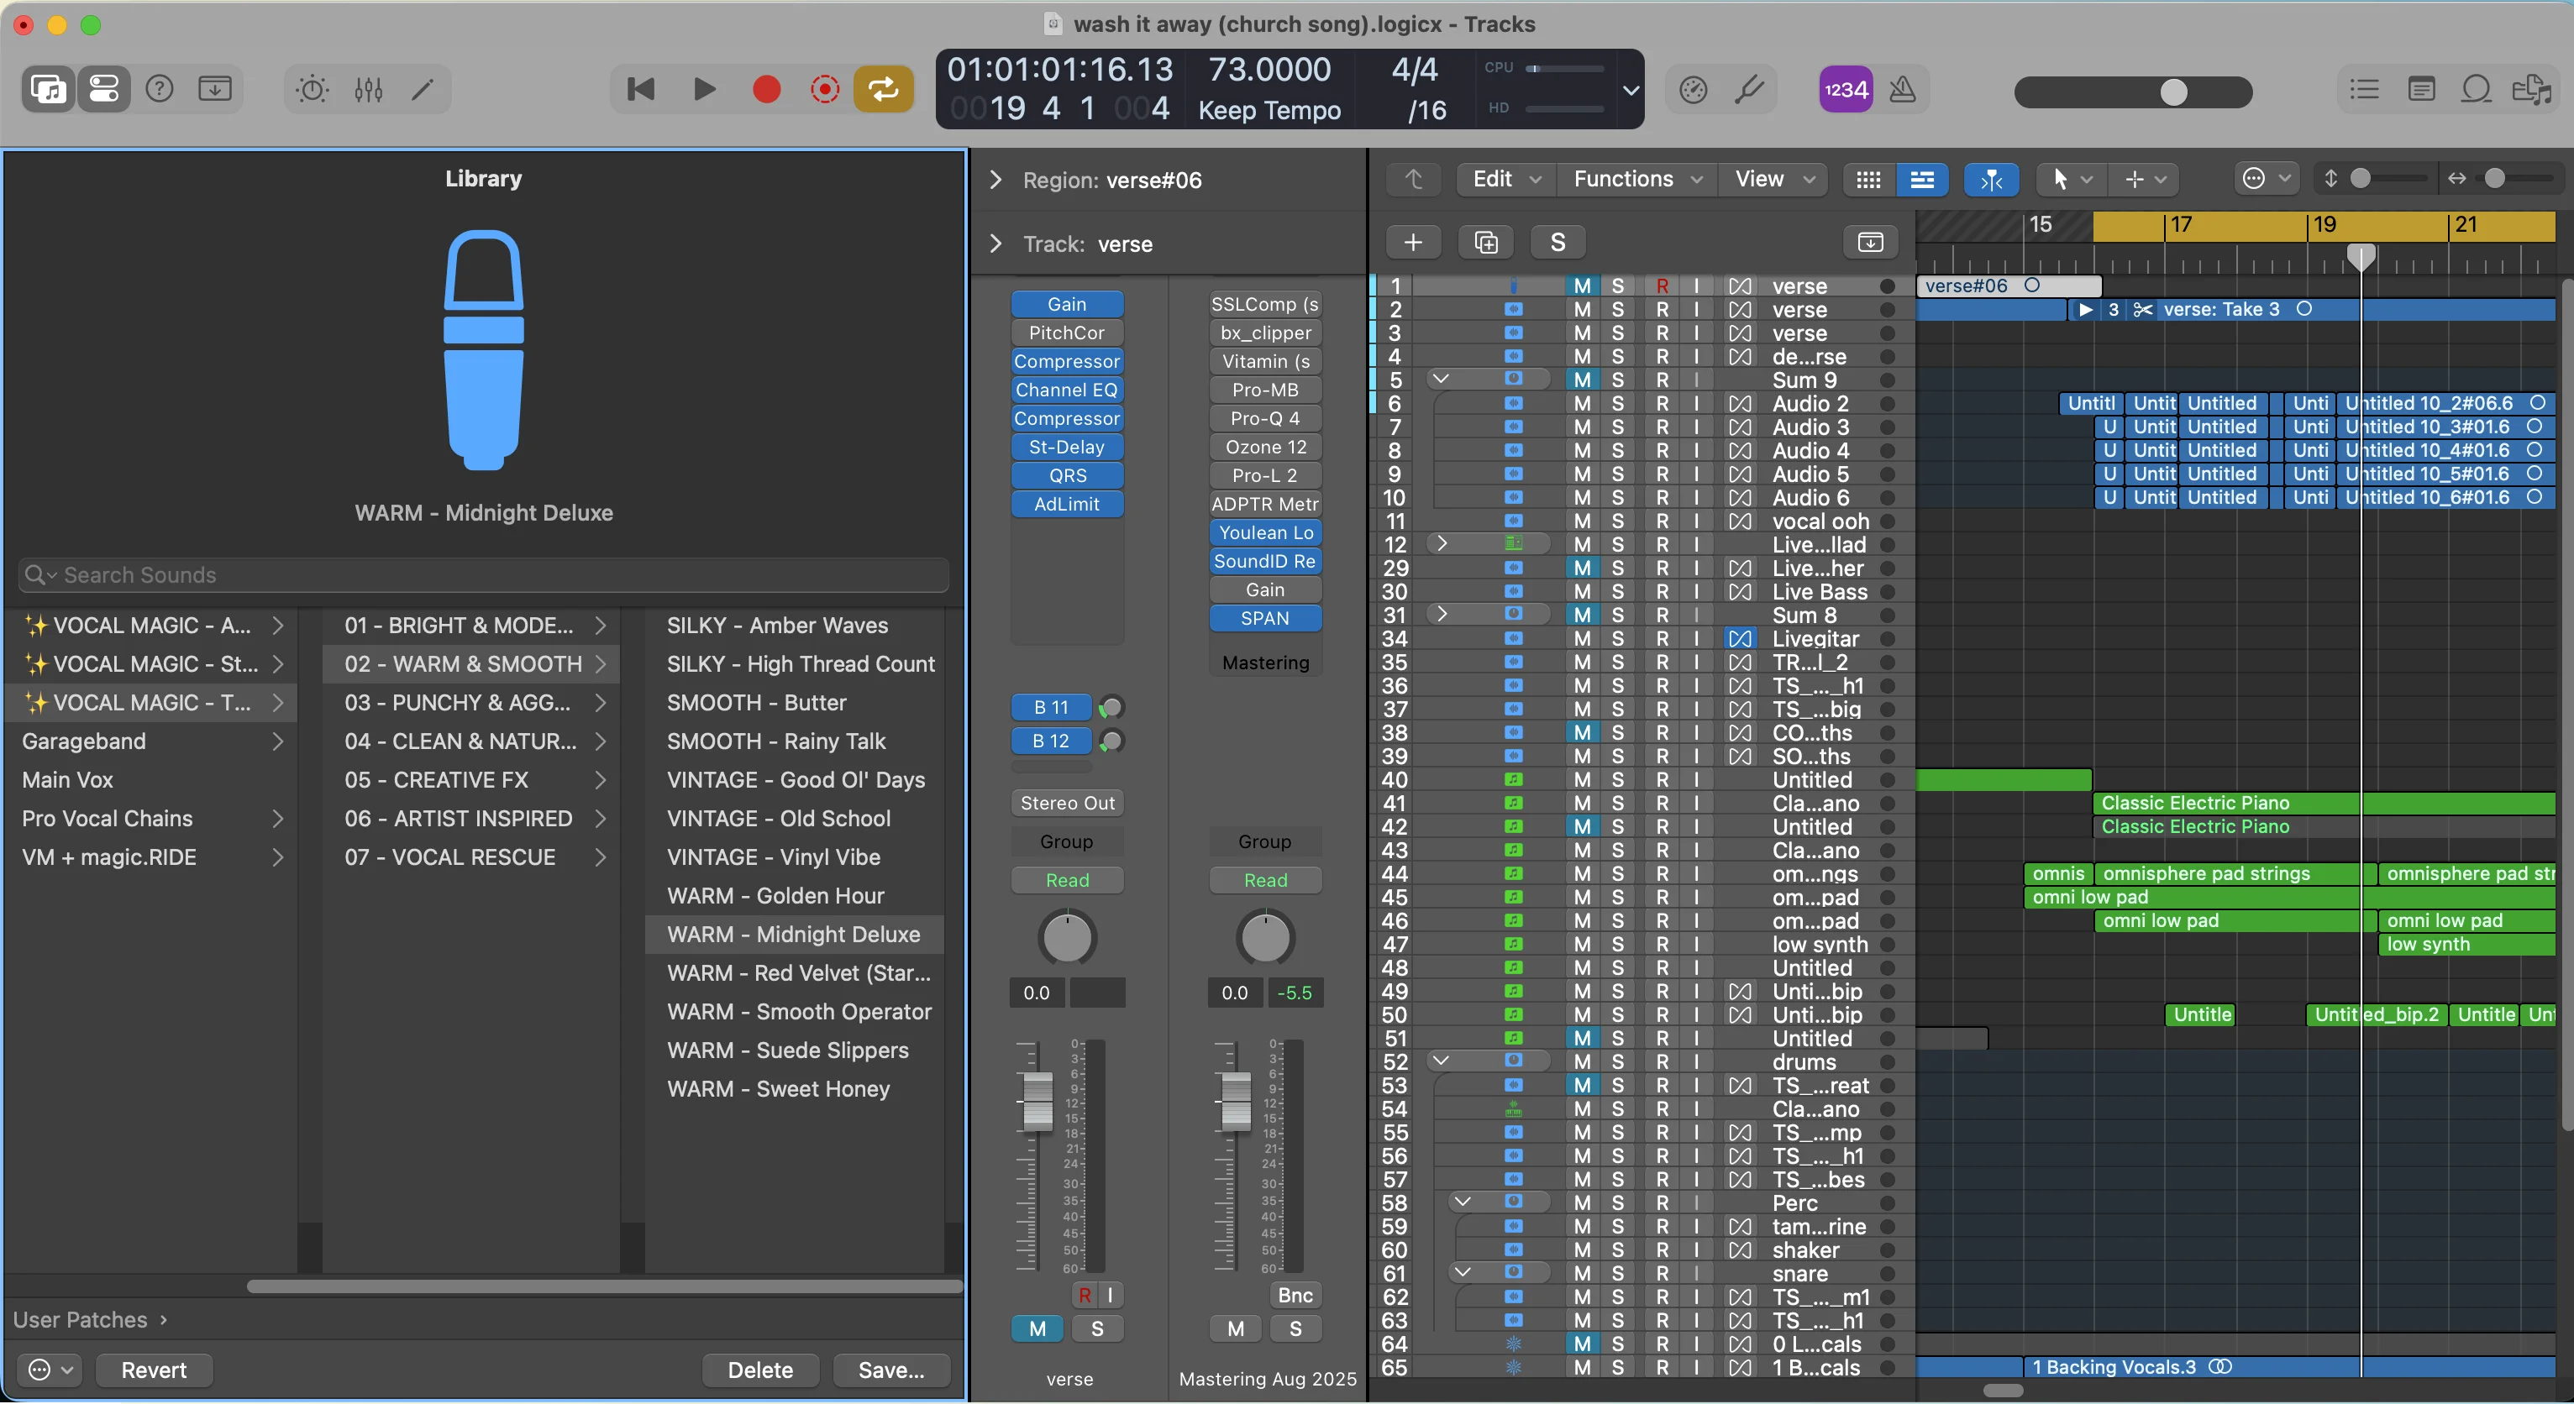Click the Delete button

coord(759,1370)
